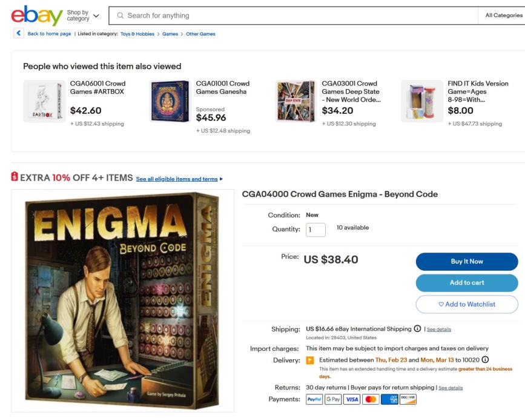Click the eBay logo
This screenshot has height=418, width=525.
pyautogui.click(x=36, y=16)
